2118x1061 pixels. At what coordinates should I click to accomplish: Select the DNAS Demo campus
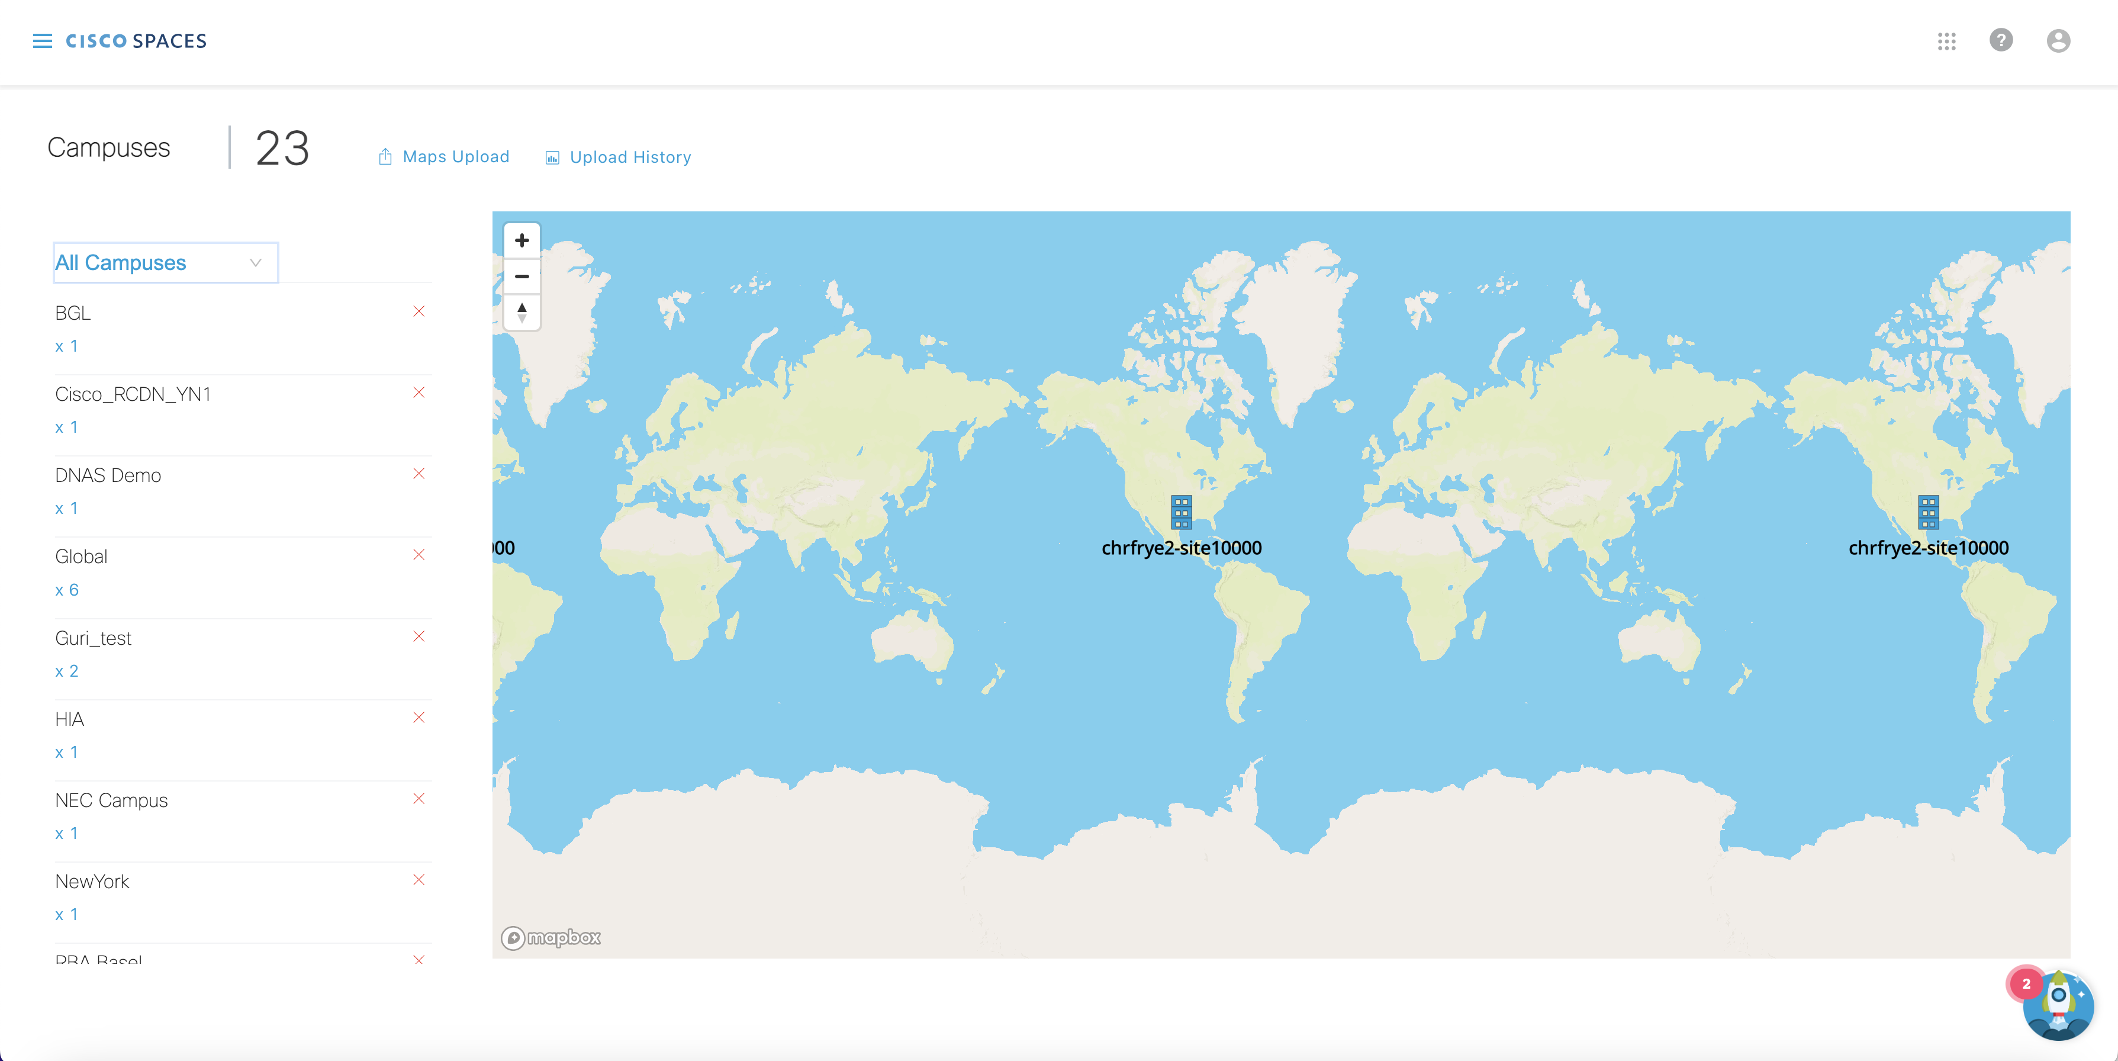pyautogui.click(x=108, y=475)
